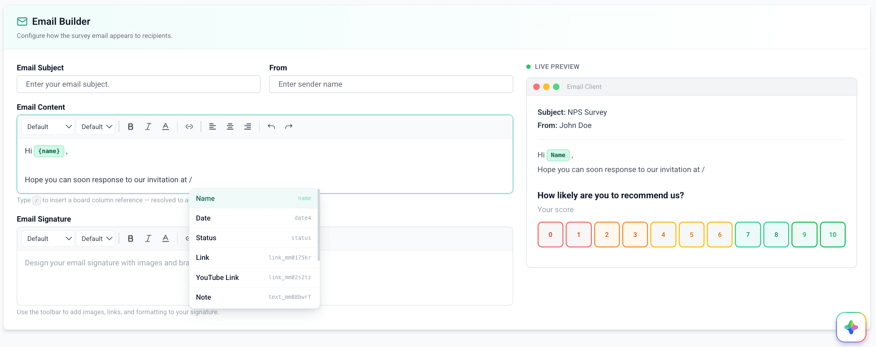Choose score 0 in preview
Viewport: 876px width, 347px height.
click(550, 234)
